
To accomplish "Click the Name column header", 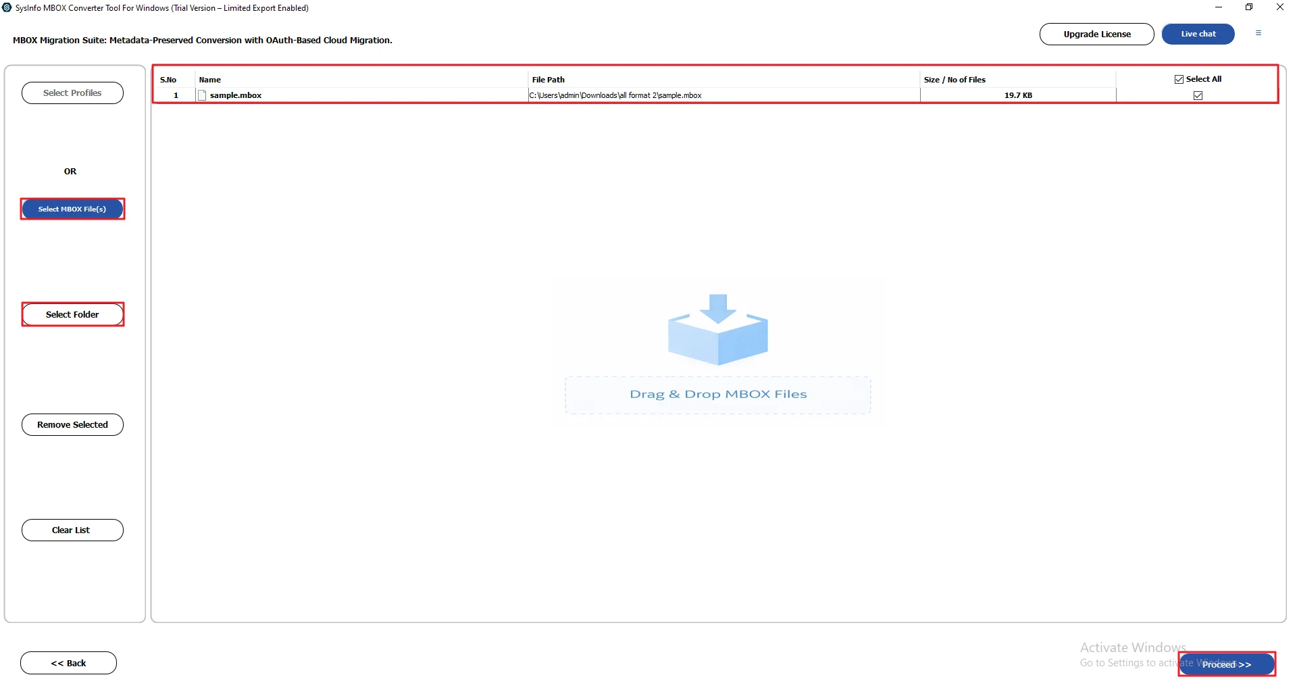I will (210, 79).
